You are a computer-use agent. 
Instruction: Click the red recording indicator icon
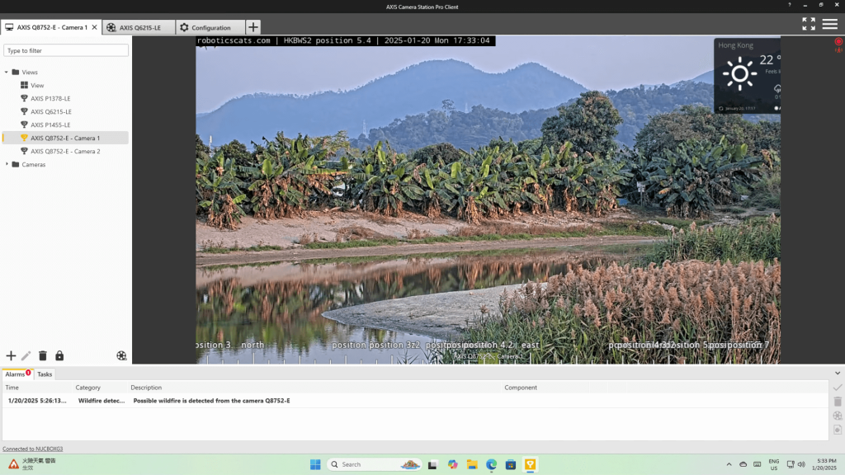[x=838, y=41]
